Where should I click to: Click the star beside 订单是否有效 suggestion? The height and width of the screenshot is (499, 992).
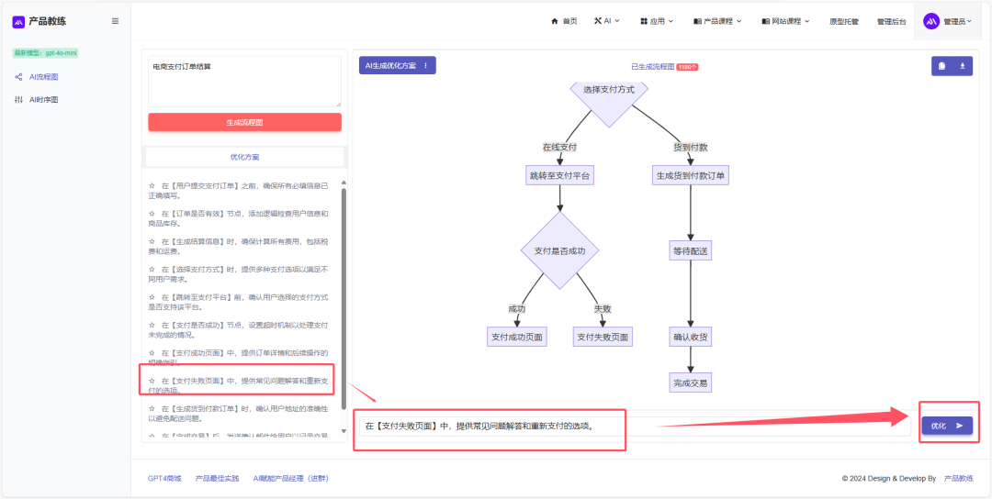(x=152, y=214)
